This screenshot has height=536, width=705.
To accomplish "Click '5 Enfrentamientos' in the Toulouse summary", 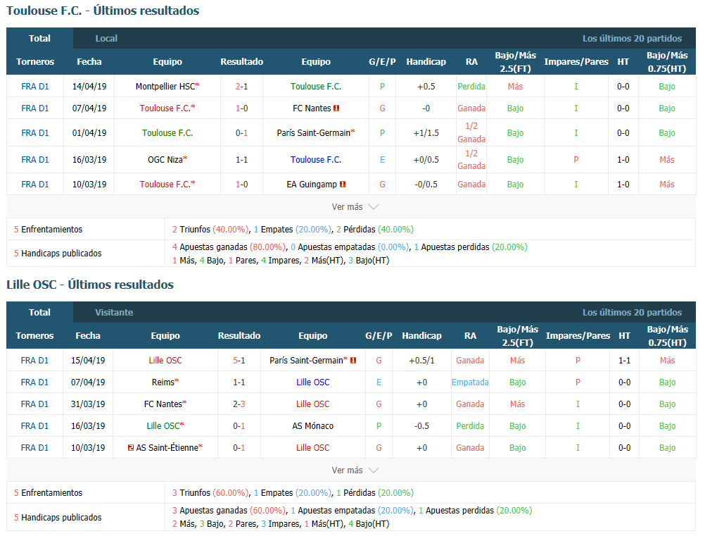I will click(x=48, y=230).
